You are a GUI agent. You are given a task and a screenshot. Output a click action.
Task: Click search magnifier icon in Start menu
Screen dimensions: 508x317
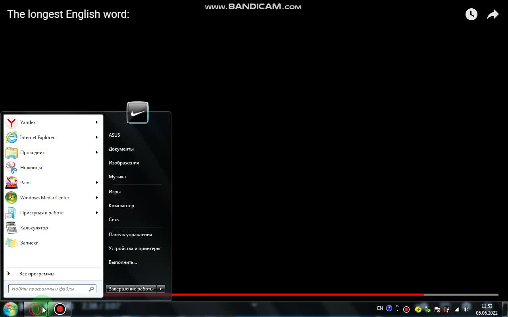[x=91, y=289]
